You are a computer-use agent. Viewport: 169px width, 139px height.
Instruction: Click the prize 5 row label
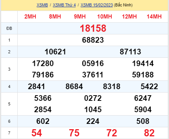point(9,104)
